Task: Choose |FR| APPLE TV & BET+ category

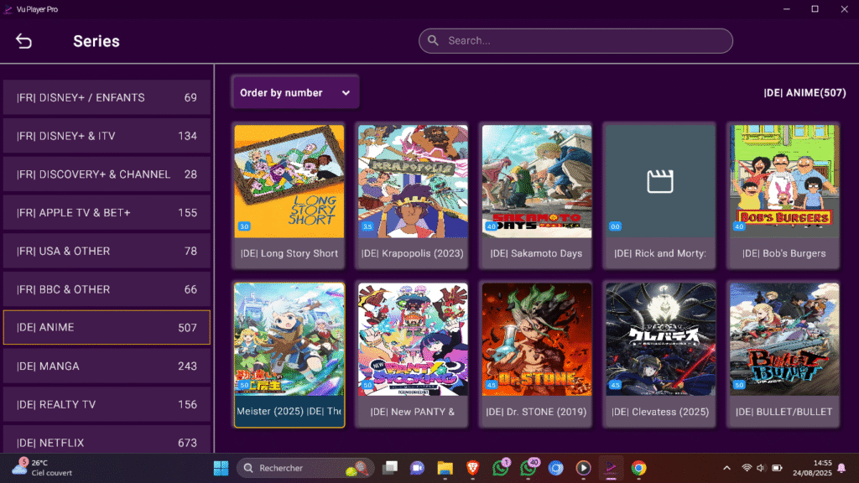Action: tap(107, 212)
